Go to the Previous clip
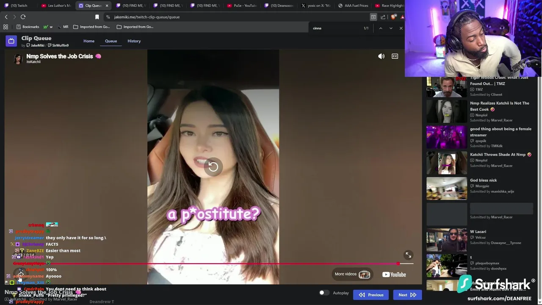 coord(371,295)
